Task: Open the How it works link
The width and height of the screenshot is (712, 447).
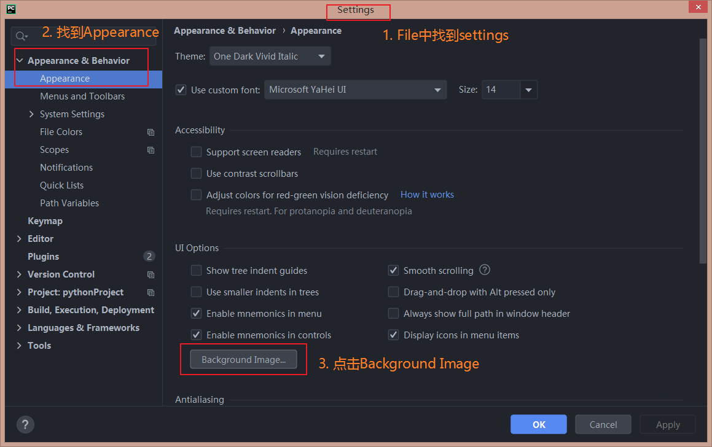Action: pos(427,195)
